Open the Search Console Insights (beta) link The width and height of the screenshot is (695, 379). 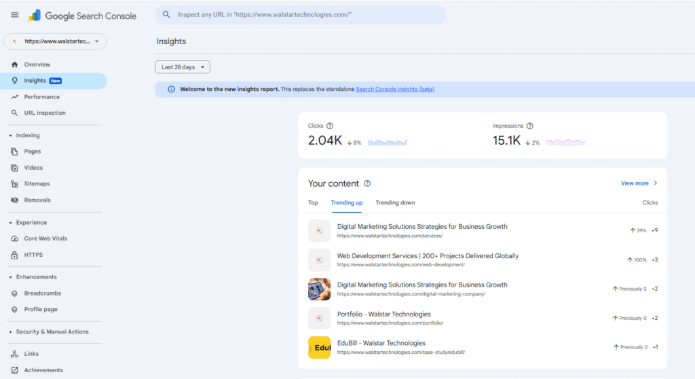coord(395,89)
